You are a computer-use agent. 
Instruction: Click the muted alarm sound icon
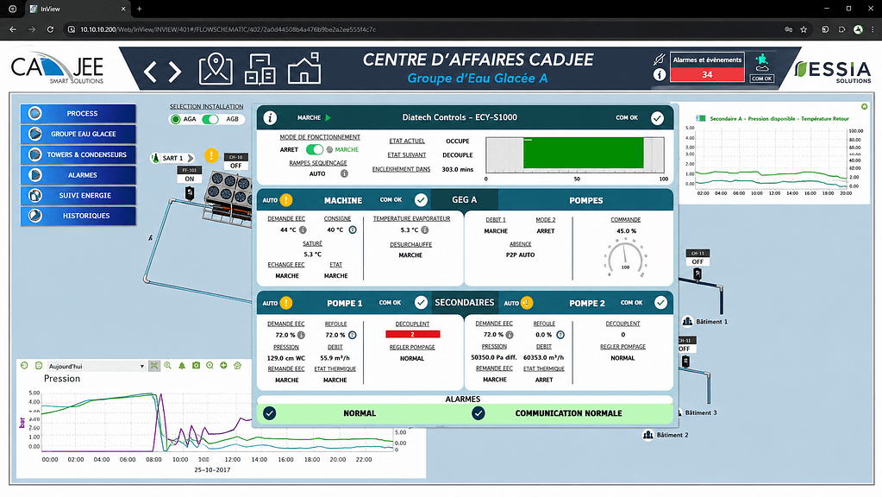[660, 59]
